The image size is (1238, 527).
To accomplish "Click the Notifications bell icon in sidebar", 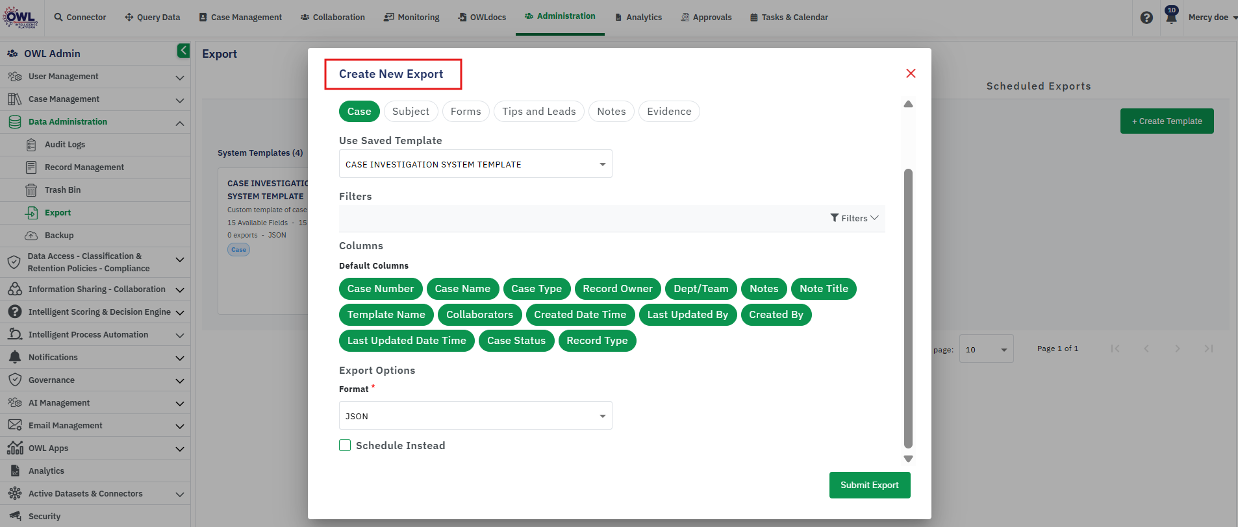I will click(15, 358).
